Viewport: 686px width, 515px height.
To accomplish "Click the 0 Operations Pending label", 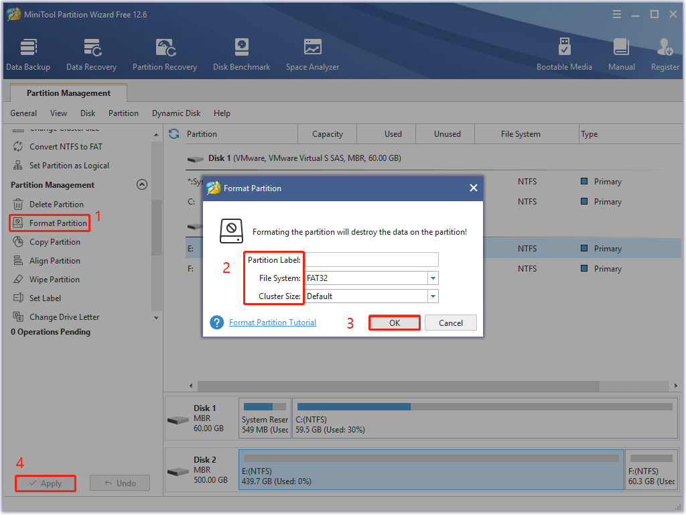I will coord(51,332).
